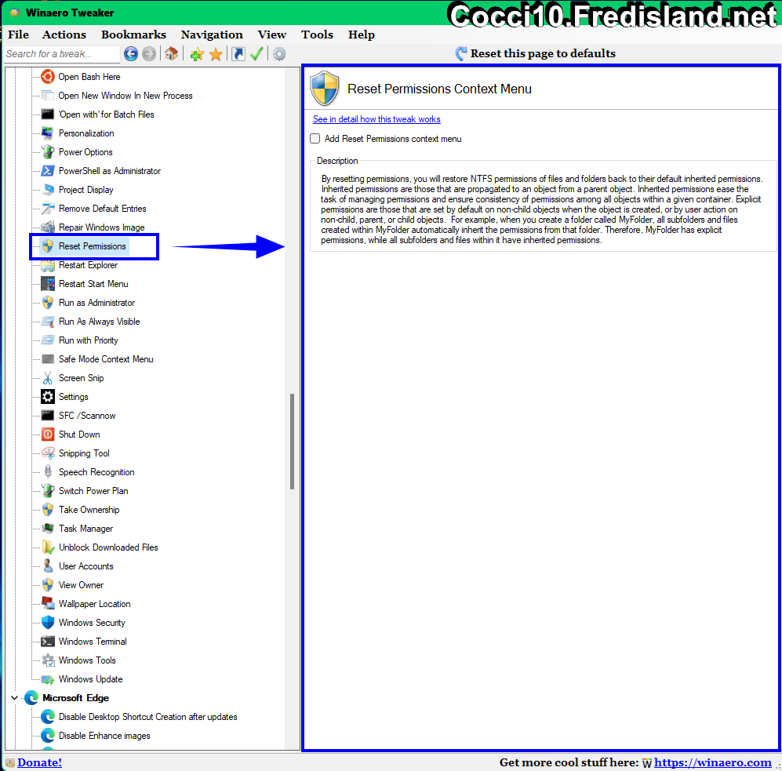Open the View menu
Viewport: 782px width, 771px height.
point(272,35)
